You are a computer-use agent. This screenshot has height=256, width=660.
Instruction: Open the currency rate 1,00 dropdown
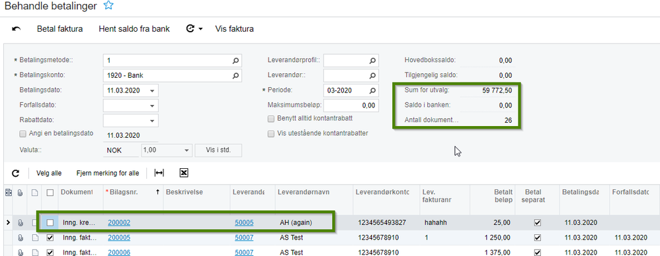[x=186, y=150]
